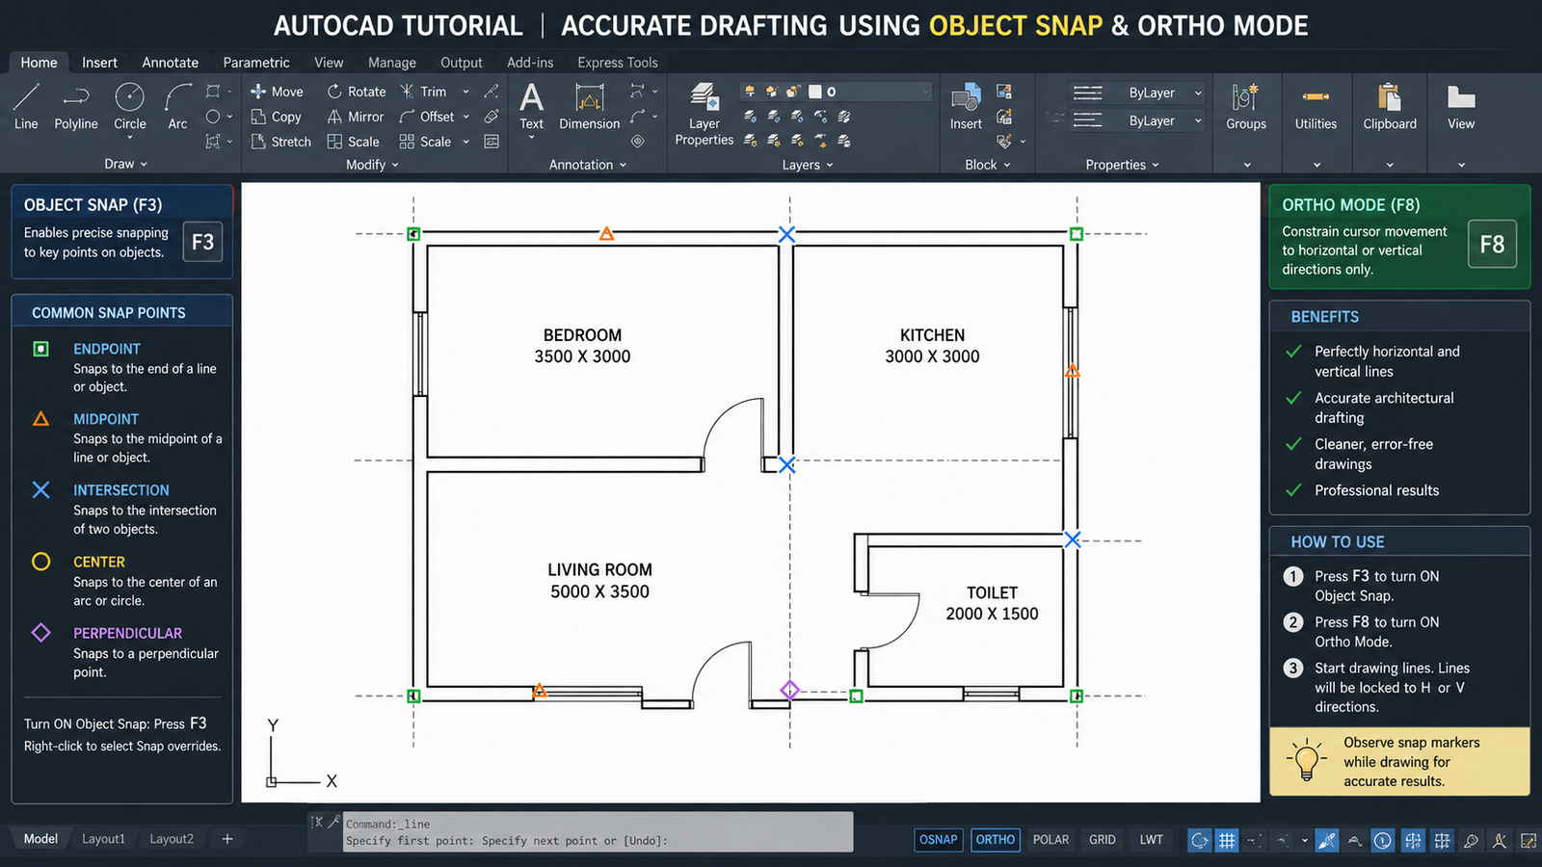This screenshot has height=867, width=1542.
Task: Open Layer Properties manager
Action: coord(705,114)
